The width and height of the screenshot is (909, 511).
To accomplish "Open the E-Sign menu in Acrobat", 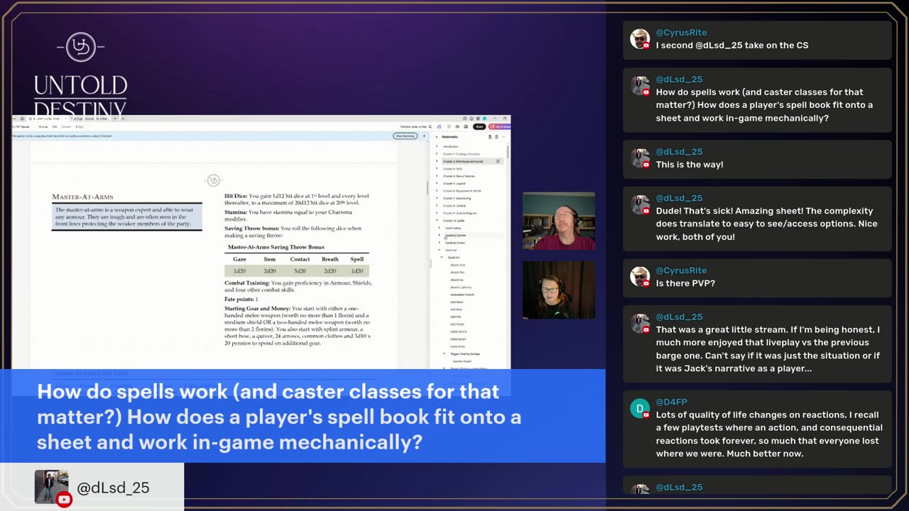I will 80,126.
